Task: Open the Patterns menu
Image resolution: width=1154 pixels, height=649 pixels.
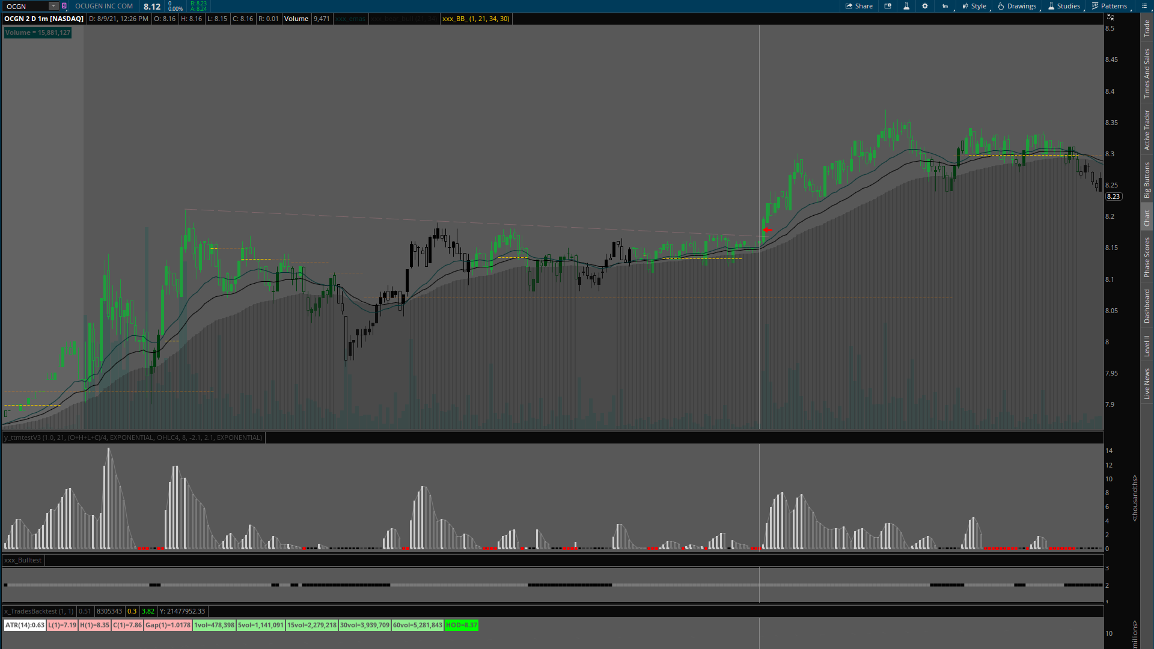Action: [1110, 6]
